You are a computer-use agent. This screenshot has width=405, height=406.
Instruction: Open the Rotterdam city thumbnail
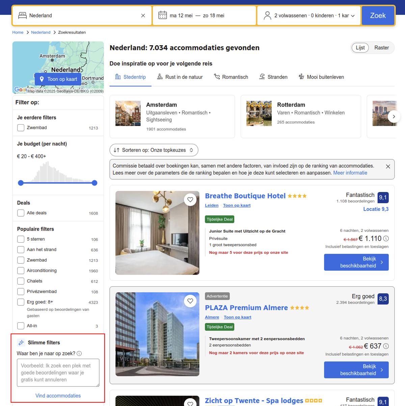tap(259, 113)
